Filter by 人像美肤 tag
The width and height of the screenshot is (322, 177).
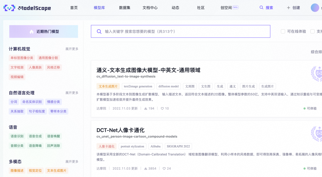pos(35,67)
